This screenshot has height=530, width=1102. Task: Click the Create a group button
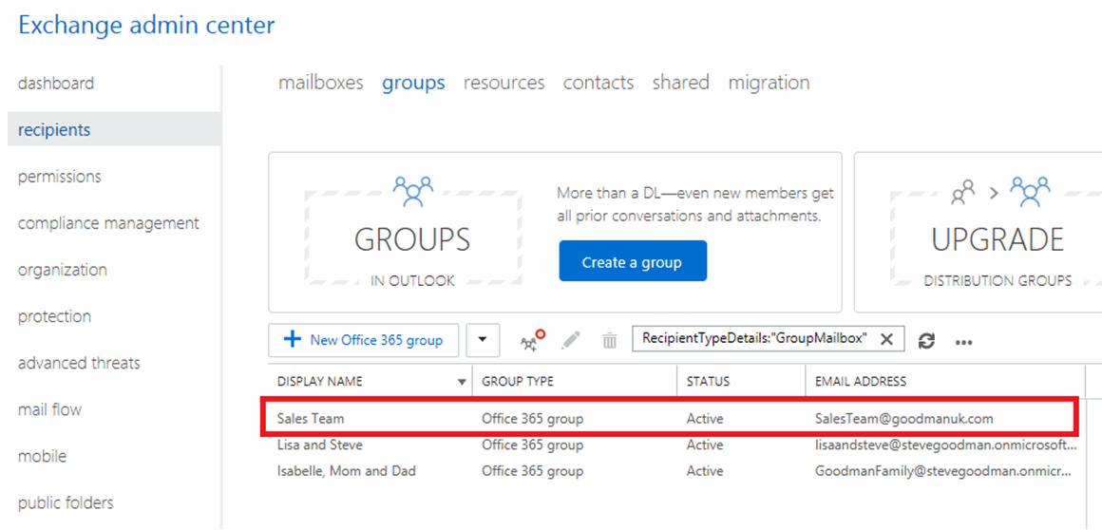click(633, 261)
